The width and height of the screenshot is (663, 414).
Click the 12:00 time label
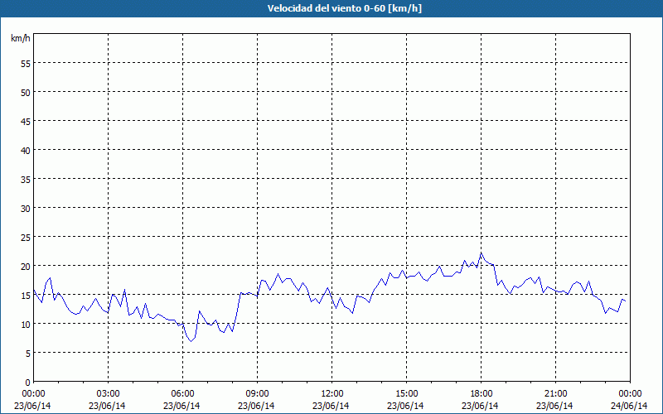pos(332,394)
